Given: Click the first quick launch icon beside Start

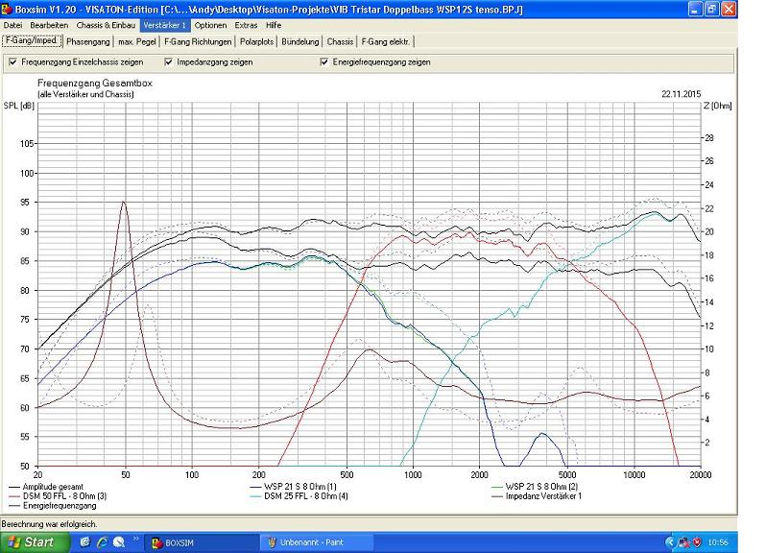Looking at the screenshot, I should pyautogui.click(x=84, y=542).
